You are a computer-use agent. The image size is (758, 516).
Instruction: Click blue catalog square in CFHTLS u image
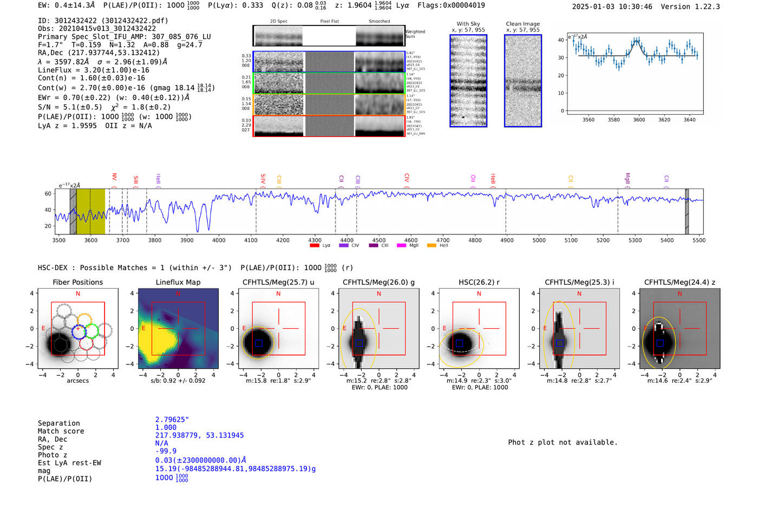[259, 343]
